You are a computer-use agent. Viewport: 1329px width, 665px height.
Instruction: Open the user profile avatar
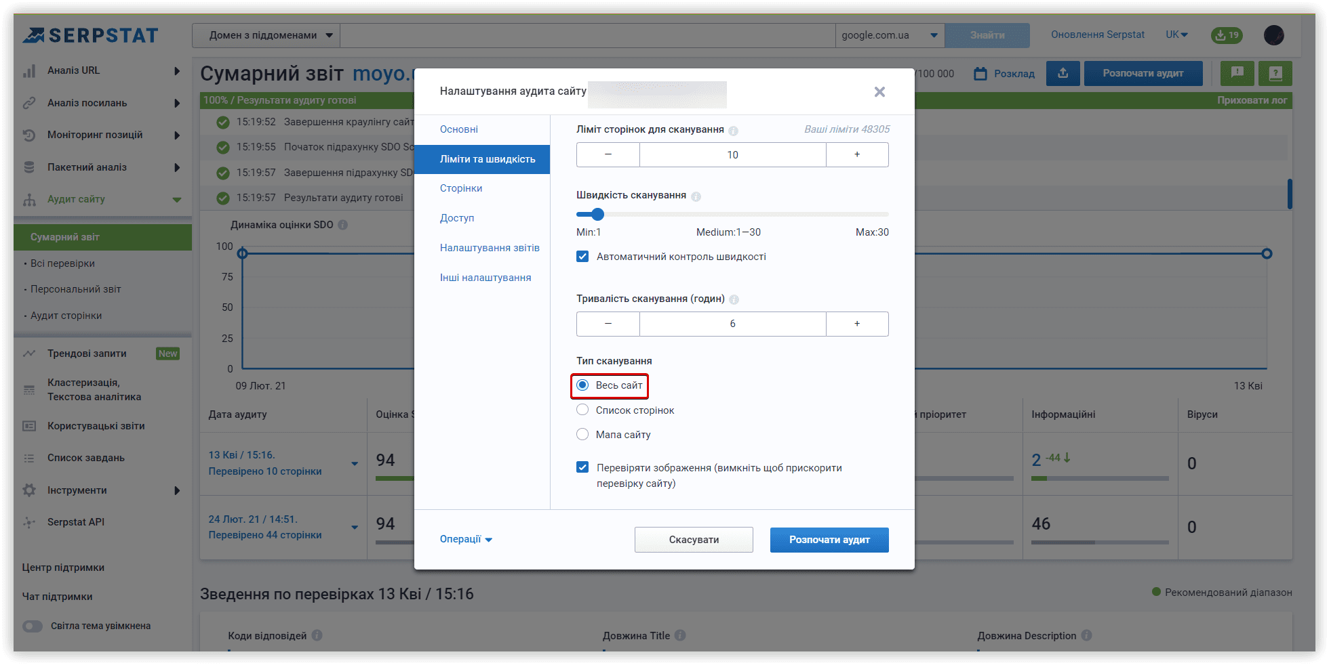coord(1274,35)
